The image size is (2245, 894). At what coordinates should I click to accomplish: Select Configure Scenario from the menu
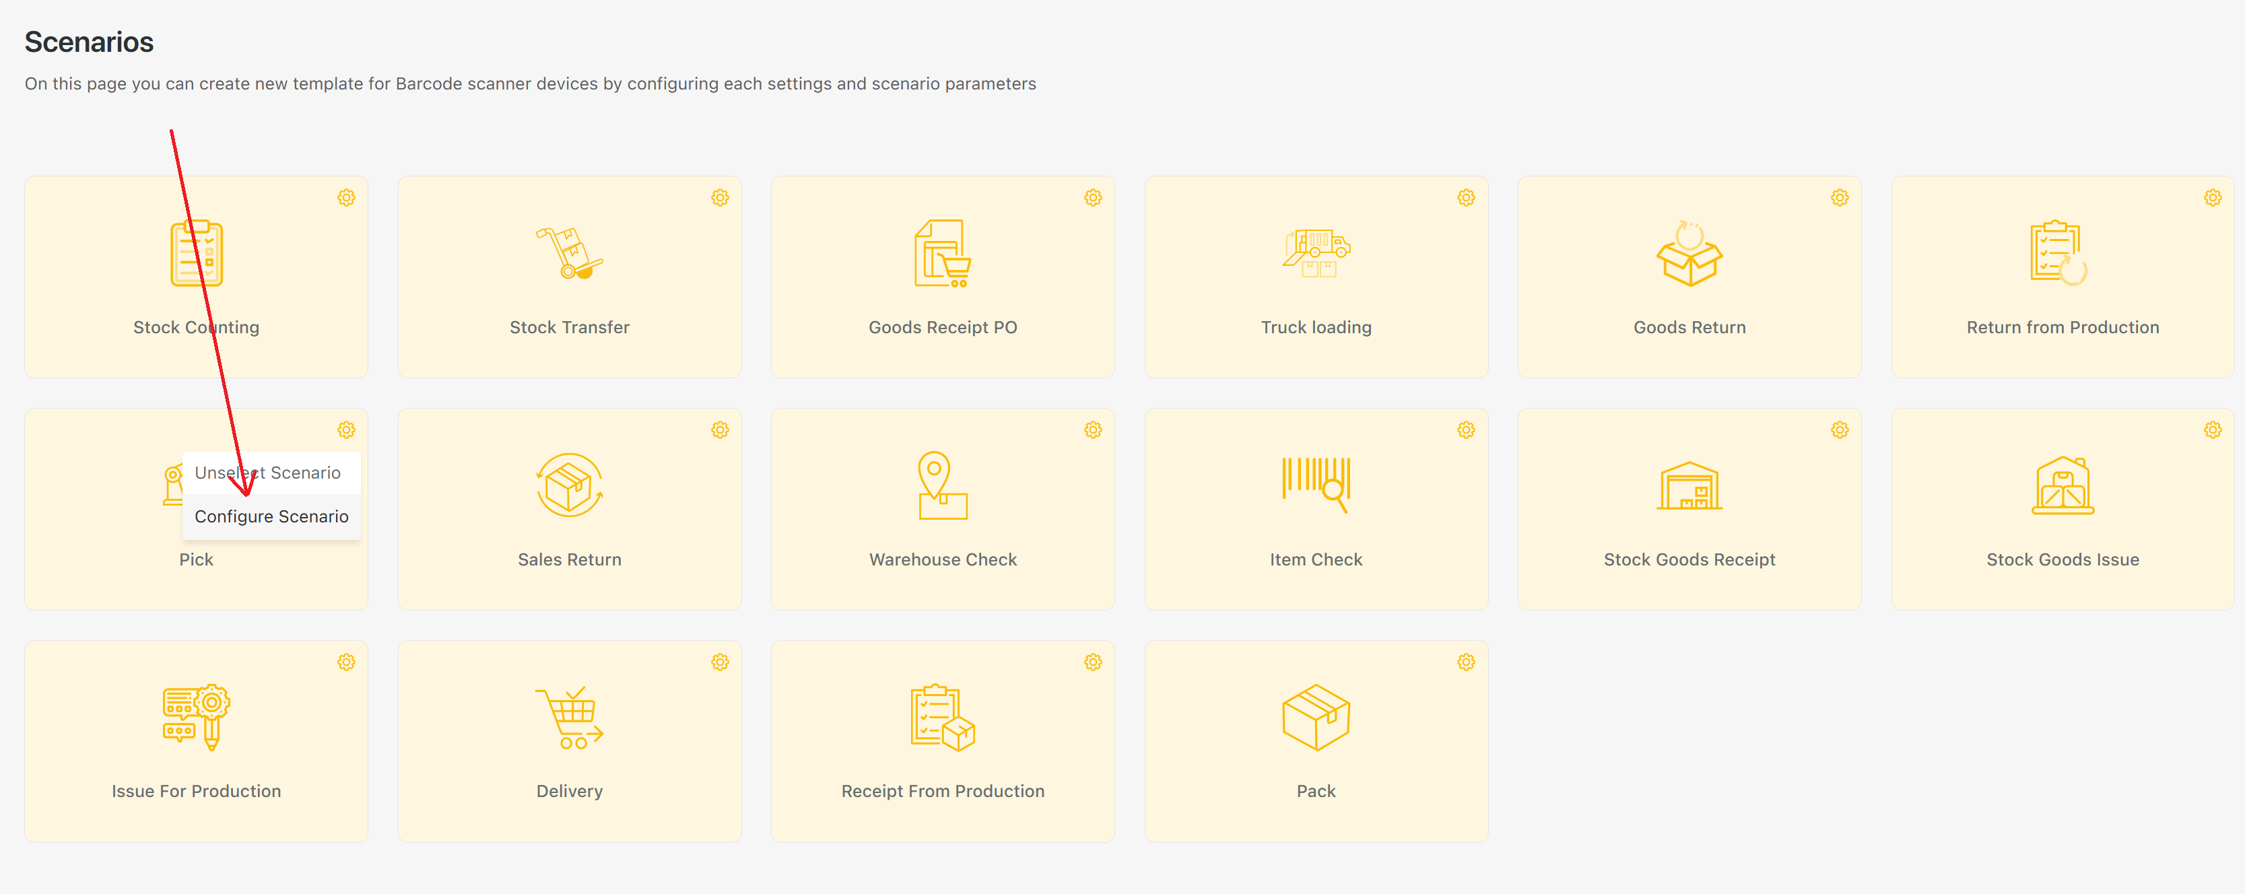point(271,517)
